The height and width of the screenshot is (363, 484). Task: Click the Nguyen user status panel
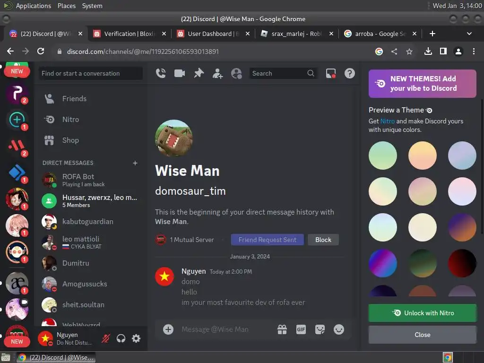67,338
